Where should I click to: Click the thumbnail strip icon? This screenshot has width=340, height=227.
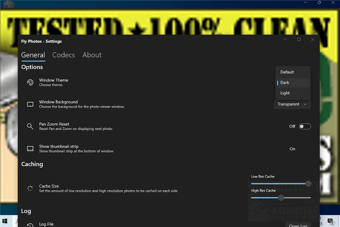pos(30,149)
